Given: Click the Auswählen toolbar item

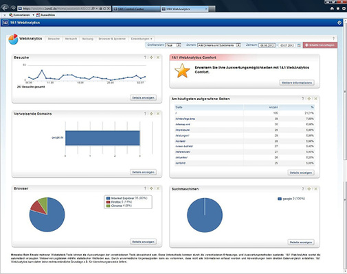Looking at the screenshot, I should 45,15.
